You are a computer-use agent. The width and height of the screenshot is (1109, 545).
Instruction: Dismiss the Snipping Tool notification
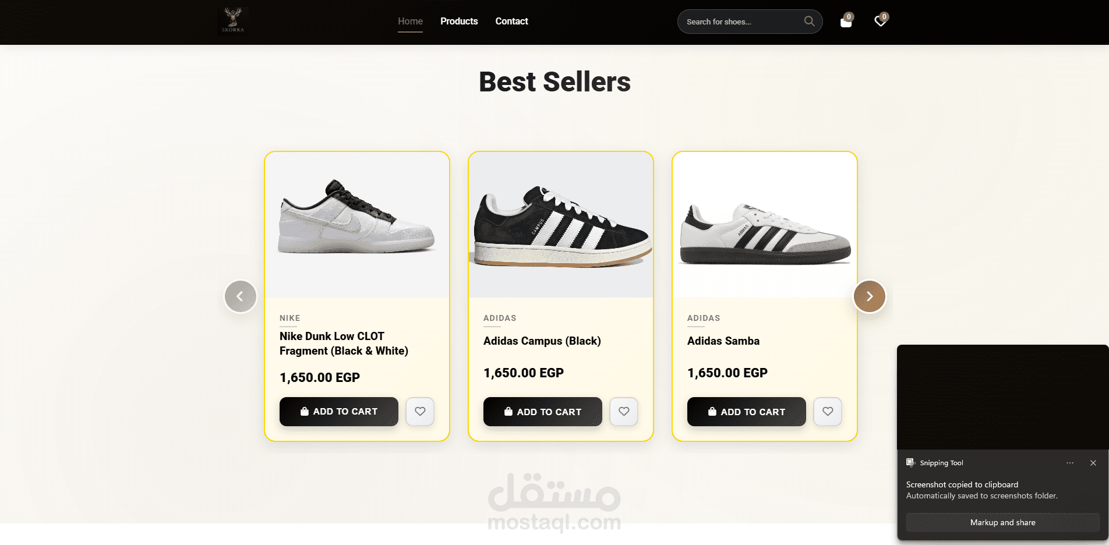[1093, 463]
